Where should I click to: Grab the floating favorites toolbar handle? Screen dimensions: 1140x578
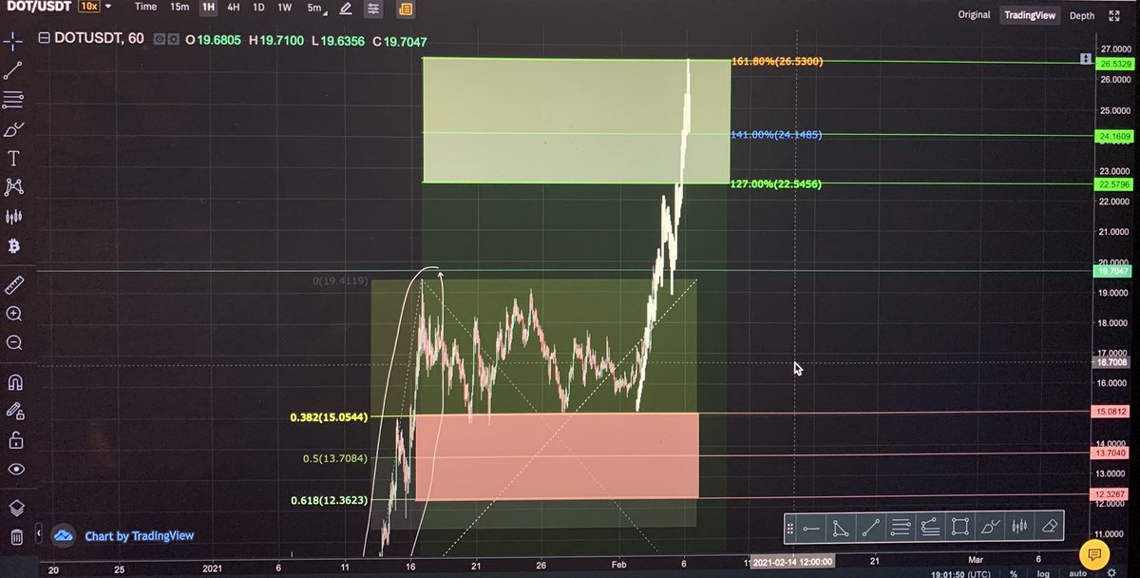tap(790, 527)
